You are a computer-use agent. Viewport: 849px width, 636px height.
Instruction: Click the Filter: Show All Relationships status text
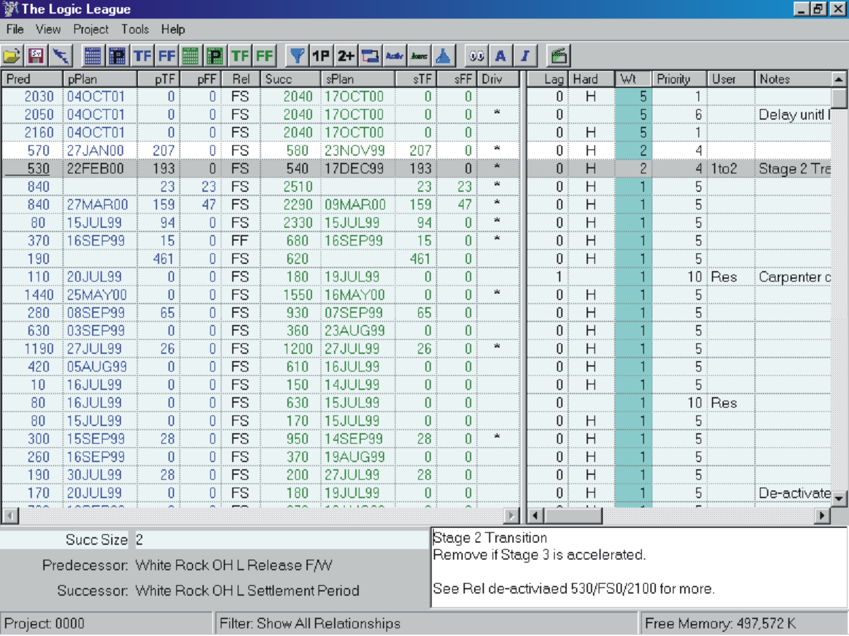pyautogui.click(x=310, y=623)
